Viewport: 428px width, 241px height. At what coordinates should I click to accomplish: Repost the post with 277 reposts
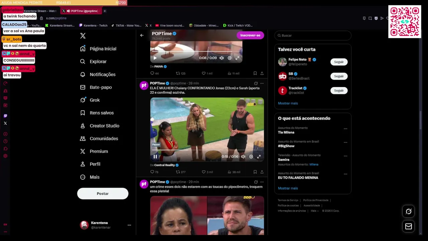tap(181, 172)
